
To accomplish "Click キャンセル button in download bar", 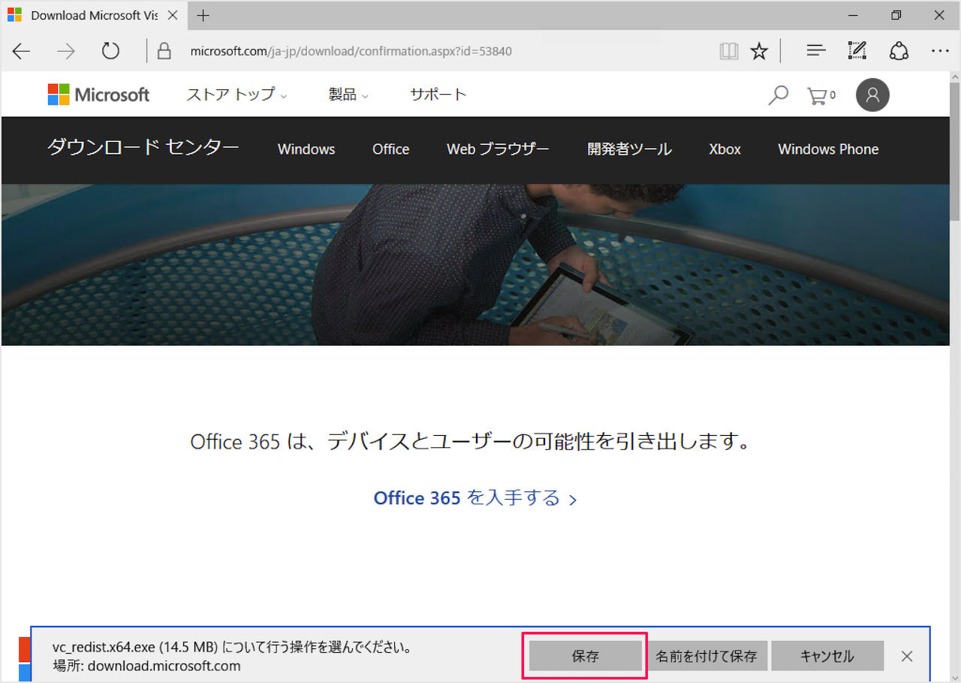I will pyautogui.click(x=827, y=656).
